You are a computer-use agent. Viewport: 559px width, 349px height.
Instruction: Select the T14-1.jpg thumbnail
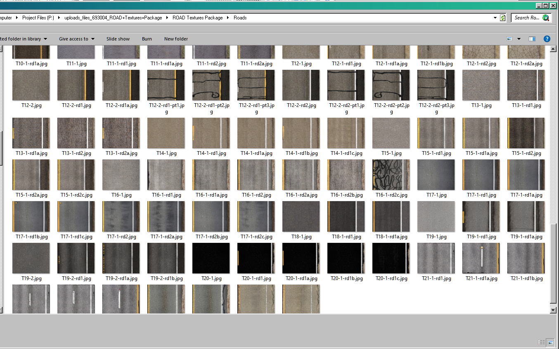[166, 133]
